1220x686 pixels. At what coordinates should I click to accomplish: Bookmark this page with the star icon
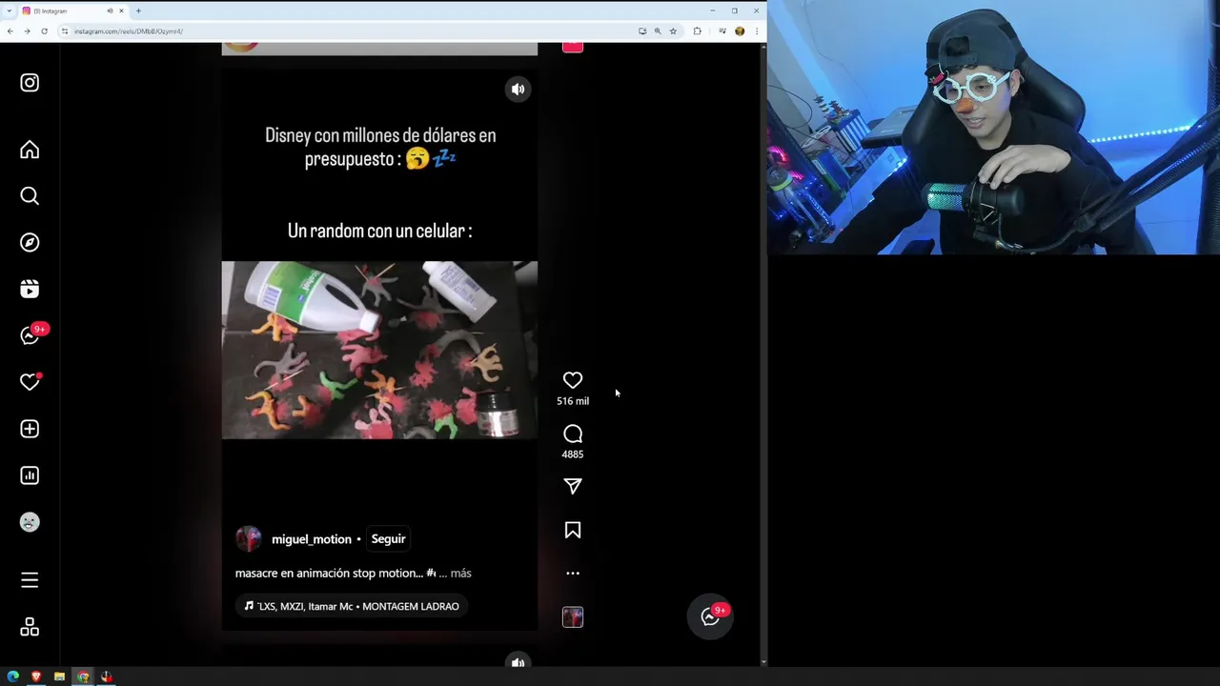[x=673, y=31]
